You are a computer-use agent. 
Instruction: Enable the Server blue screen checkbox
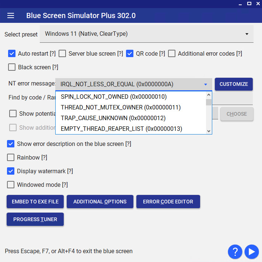62,54
